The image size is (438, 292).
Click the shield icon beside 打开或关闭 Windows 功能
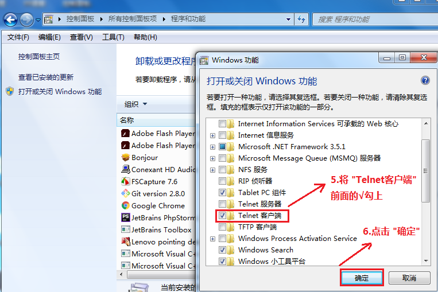click(x=10, y=92)
